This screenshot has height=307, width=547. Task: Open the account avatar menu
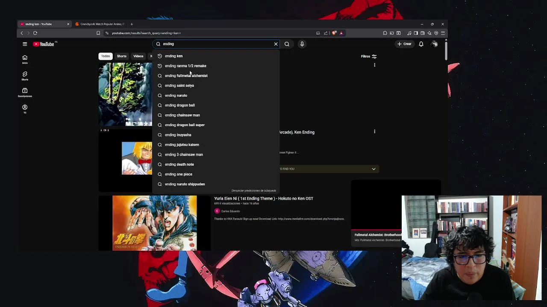(x=434, y=44)
